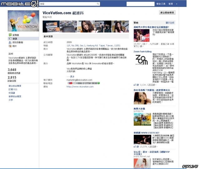Click the Mobile01 logo

click(19, 4)
